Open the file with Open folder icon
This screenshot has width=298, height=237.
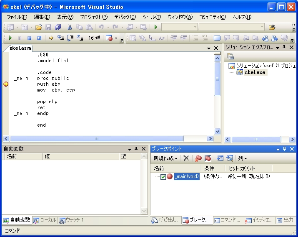pyautogui.click(x=39, y=27)
